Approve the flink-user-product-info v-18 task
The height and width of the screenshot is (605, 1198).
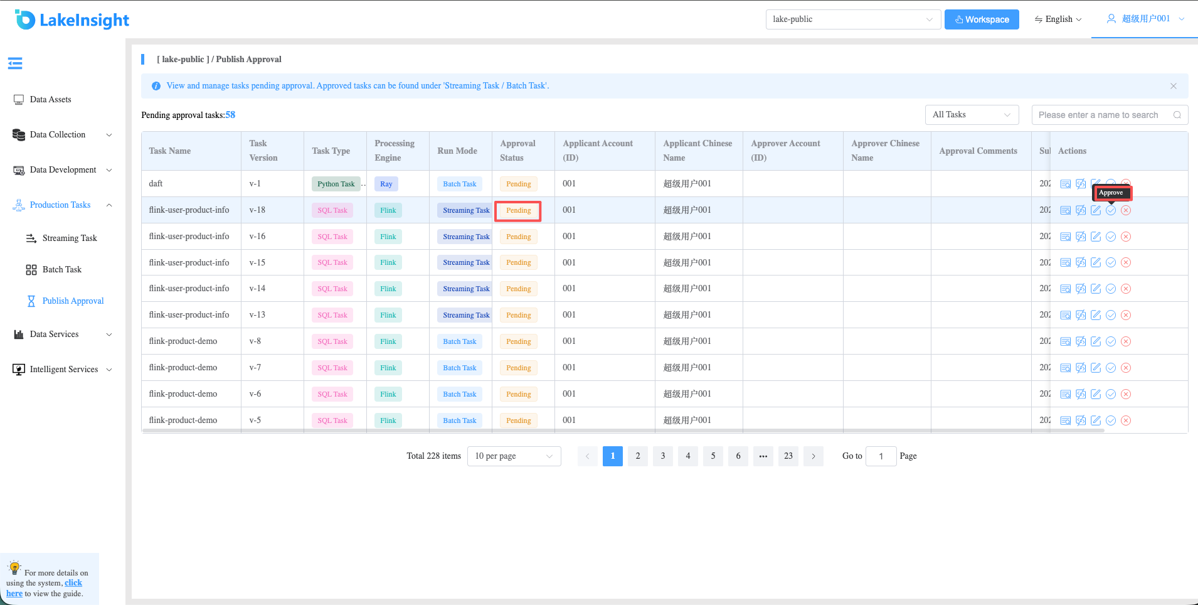pos(1111,210)
